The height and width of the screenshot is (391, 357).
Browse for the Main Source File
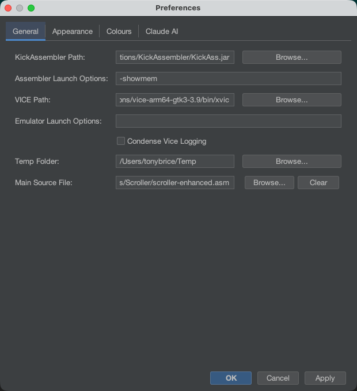[x=269, y=183]
